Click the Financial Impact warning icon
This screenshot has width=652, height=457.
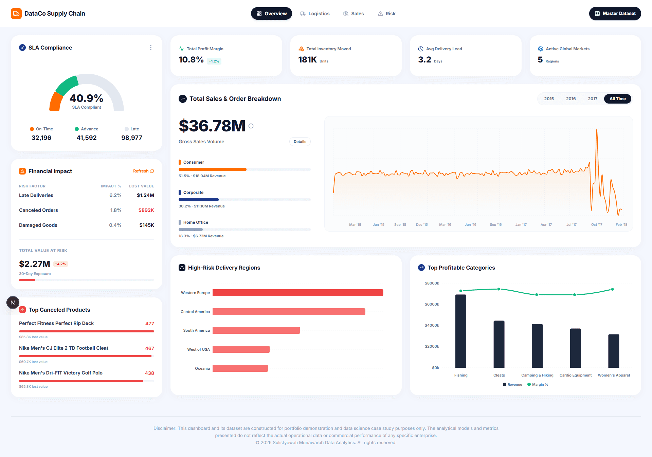coord(22,171)
